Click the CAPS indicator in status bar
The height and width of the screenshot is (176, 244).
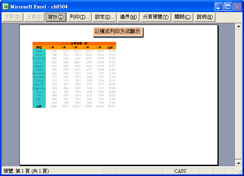click(180, 171)
